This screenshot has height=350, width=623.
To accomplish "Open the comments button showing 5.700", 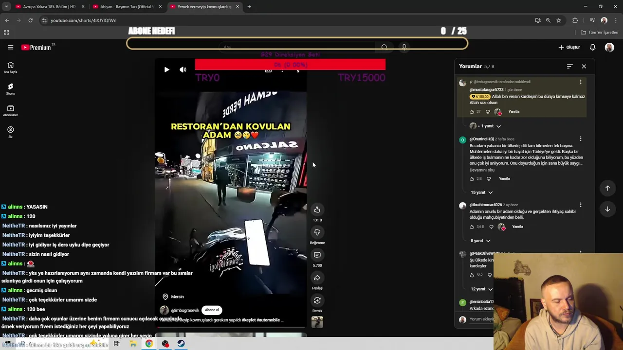I will tap(317, 255).
